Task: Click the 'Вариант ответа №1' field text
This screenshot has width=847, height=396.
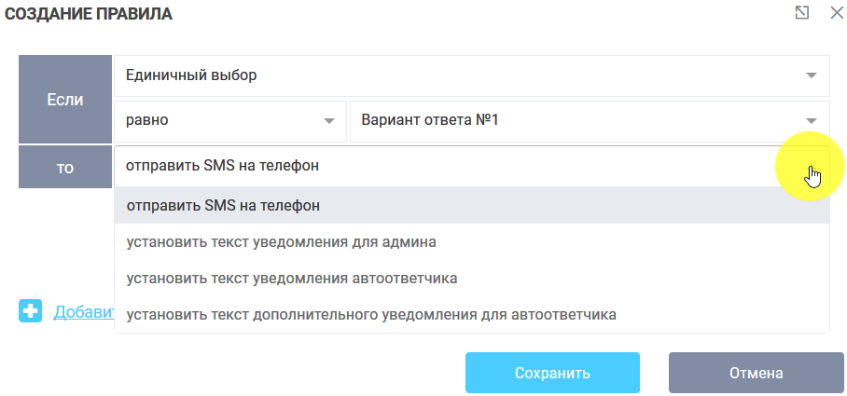Action: pos(430,121)
